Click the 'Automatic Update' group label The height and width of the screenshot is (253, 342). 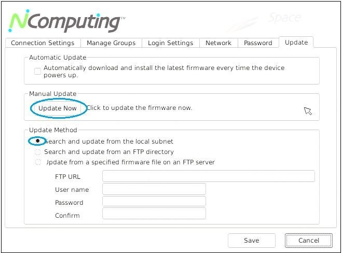[58, 58]
